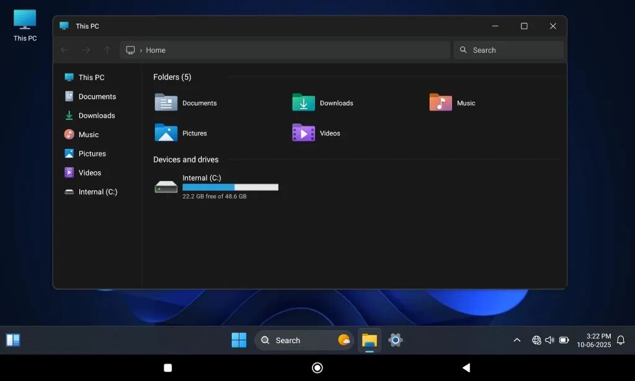Choose Music in the left sidebar
This screenshot has width=635, height=381.
click(88, 135)
